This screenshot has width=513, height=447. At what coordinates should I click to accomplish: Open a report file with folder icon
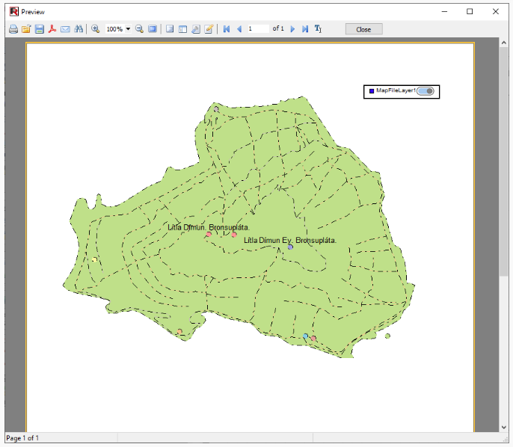26,29
